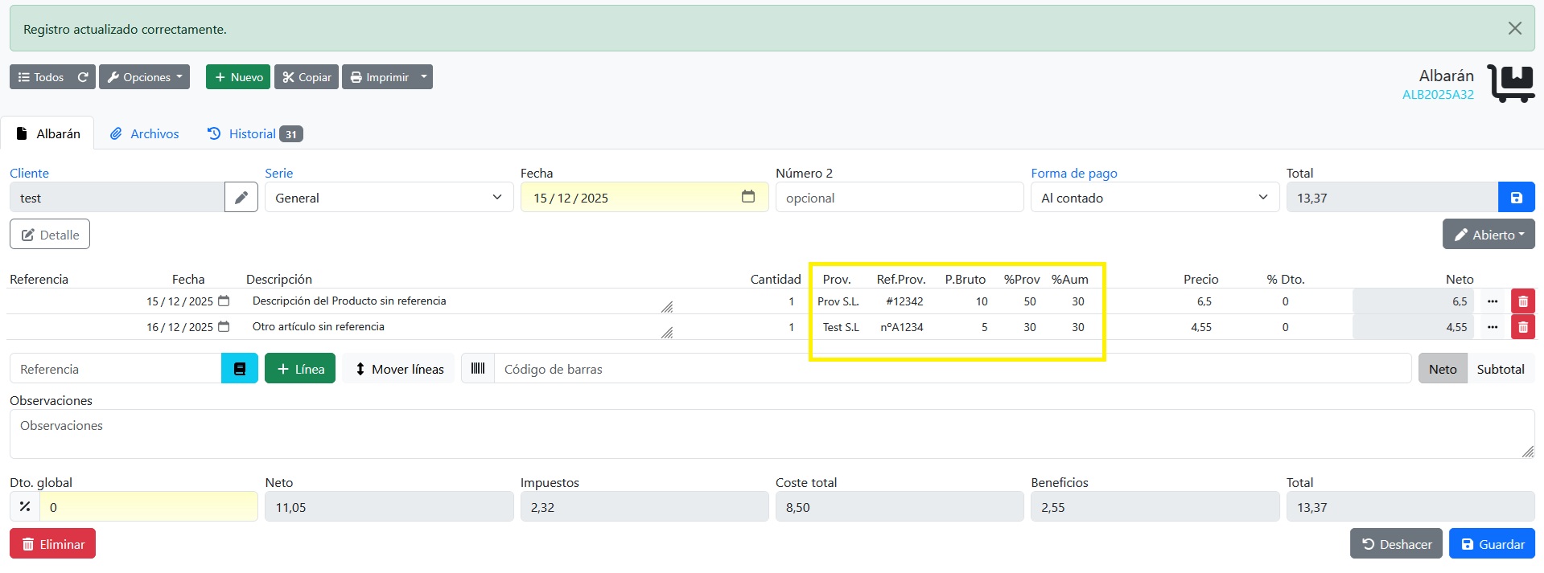Click the refresh icon next to Todos
The width and height of the screenshot is (1544, 573).
point(83,77)
